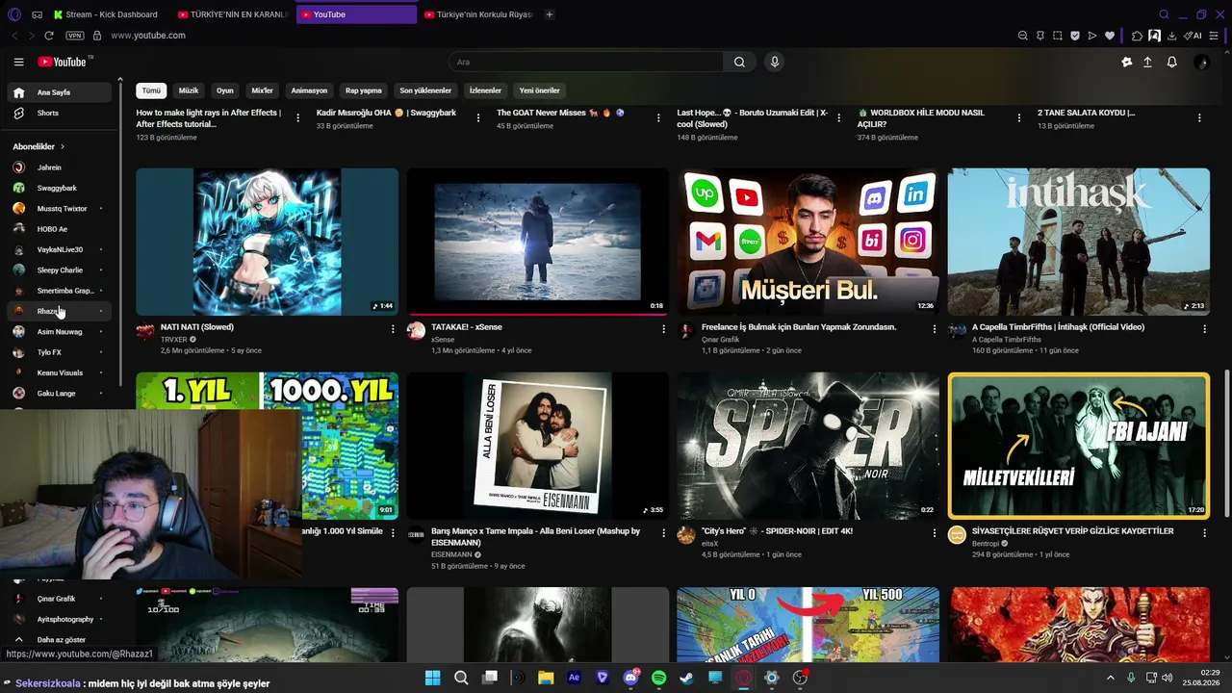This screenshot has height=693, width=1232.
Task: Switch to TÜRKİYE'NİN EN KARANLI tab
Action: (233, 14)
